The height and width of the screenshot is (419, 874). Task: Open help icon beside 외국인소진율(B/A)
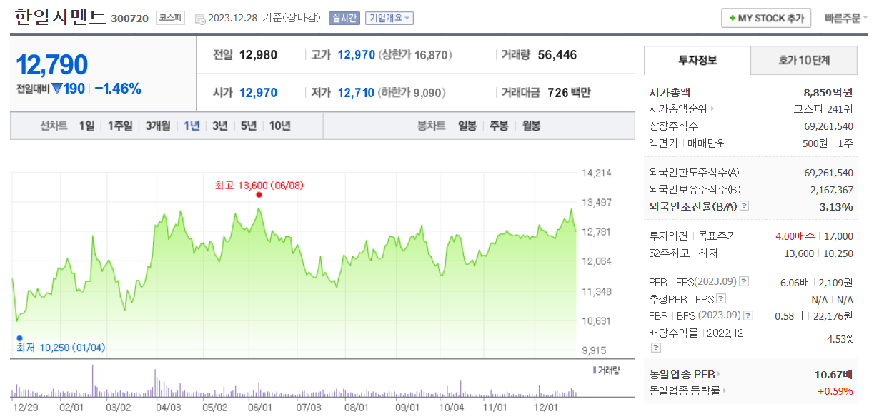click(x=745, y=206)
